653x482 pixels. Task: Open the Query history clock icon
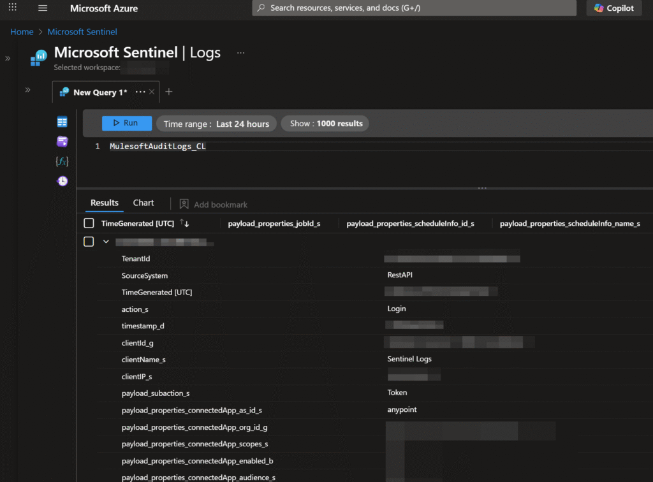click(62, 181)
